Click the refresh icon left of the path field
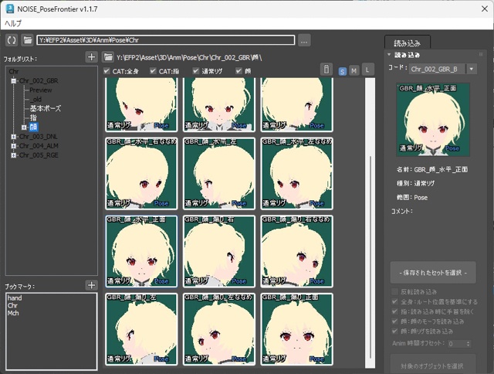Viewport: 494px width, 374px height. point(12,40)
